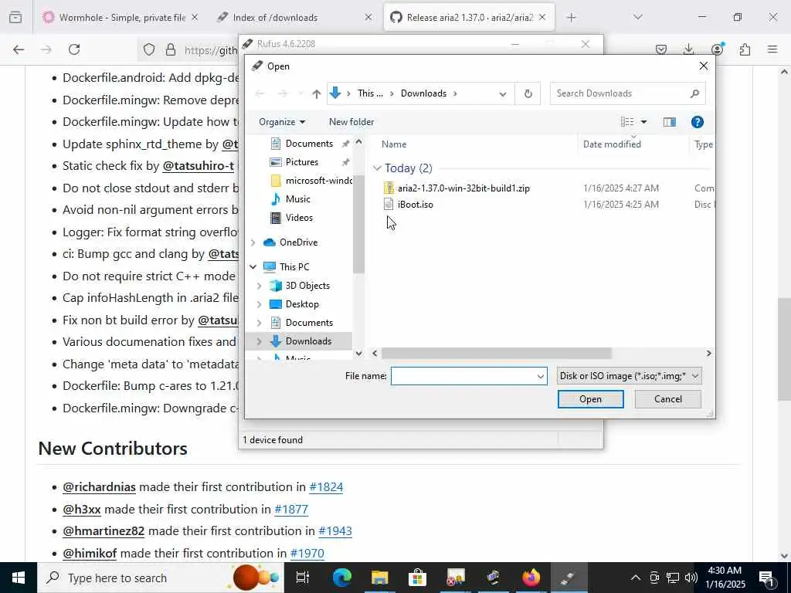Reload the current Firefox page
Screen dimensions: 791x593
[x=74, y=49]
